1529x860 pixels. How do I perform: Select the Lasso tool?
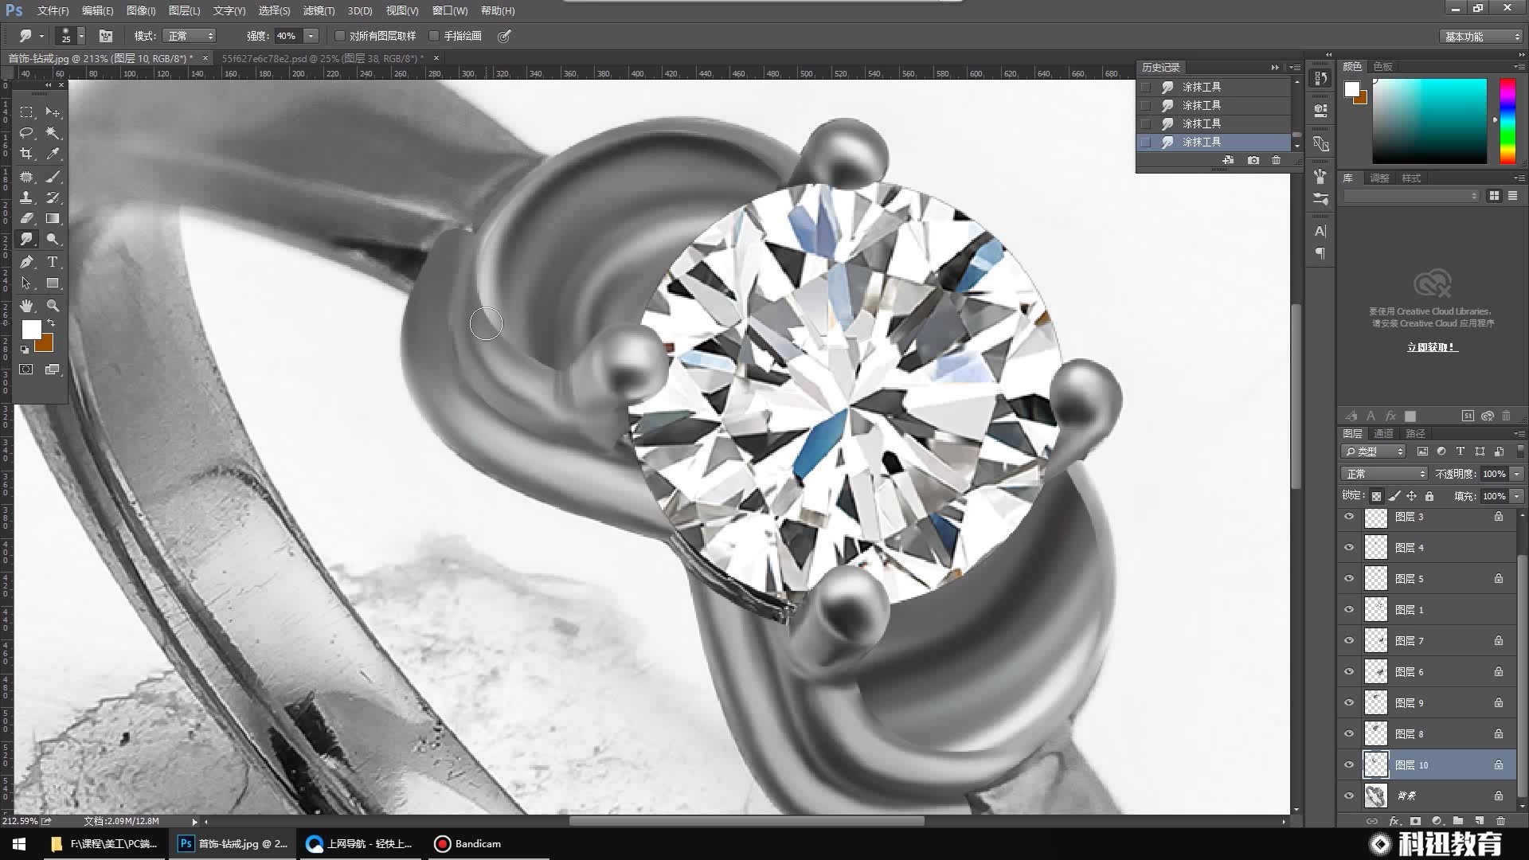click(x=26, y=132)
